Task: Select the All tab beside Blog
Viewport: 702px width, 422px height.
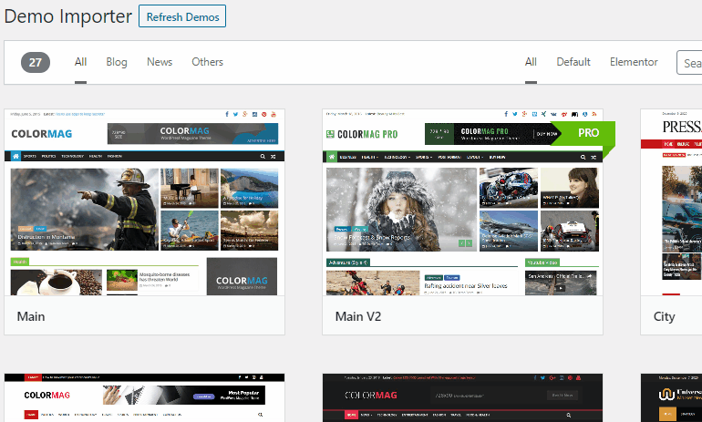Action: click(80, 62)
